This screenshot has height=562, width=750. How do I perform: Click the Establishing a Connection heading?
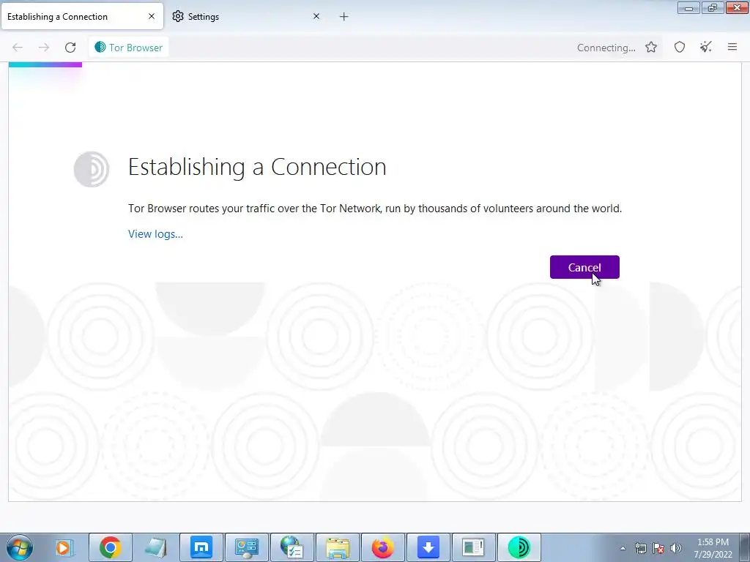click(x=257, y=167)
